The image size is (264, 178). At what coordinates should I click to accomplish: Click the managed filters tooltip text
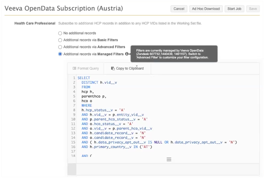pos(172,54)
